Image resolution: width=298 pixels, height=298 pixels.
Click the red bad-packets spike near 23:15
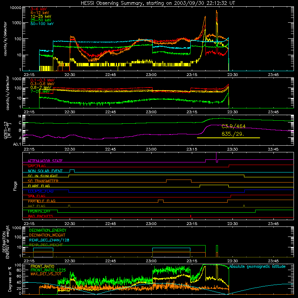pos(191,216)
